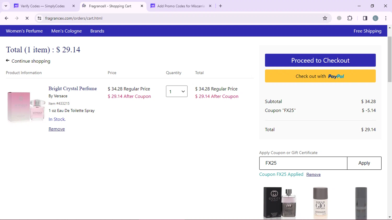Check out with PayPal

(320, 76)
